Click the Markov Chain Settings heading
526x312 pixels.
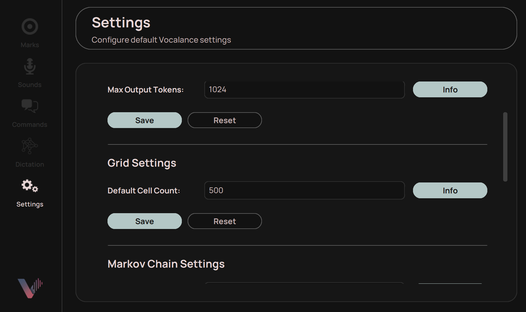pos(166,264)
